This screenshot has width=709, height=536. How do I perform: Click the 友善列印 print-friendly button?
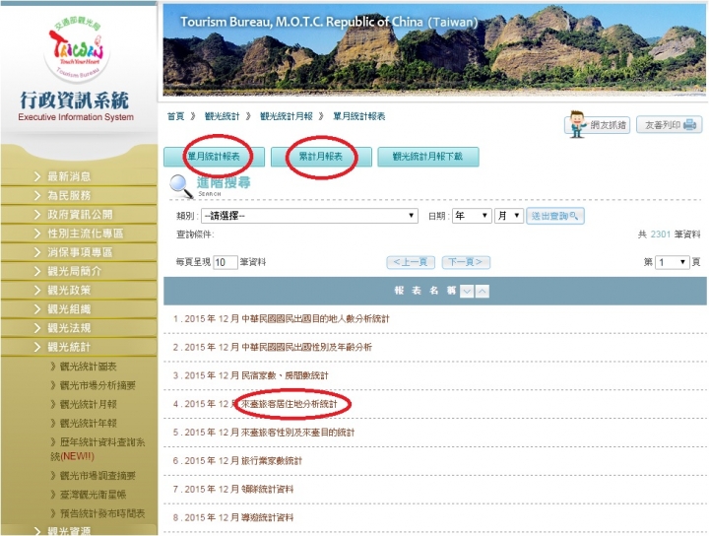[670, 125]
